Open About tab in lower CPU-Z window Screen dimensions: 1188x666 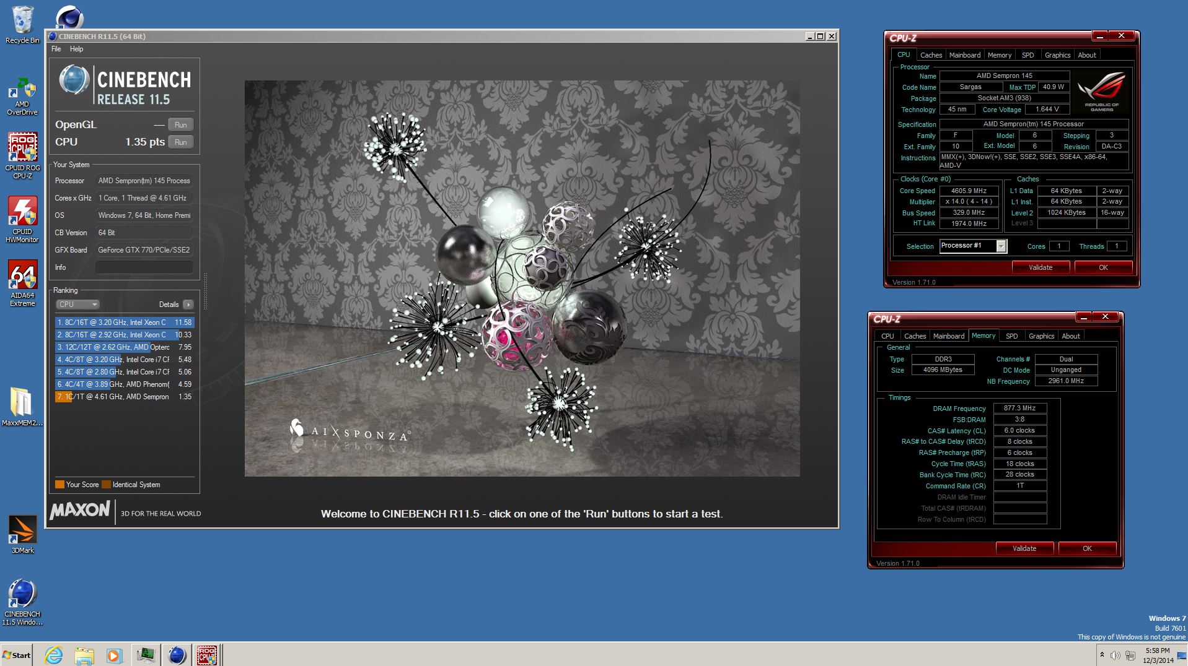coord(1071,336)
